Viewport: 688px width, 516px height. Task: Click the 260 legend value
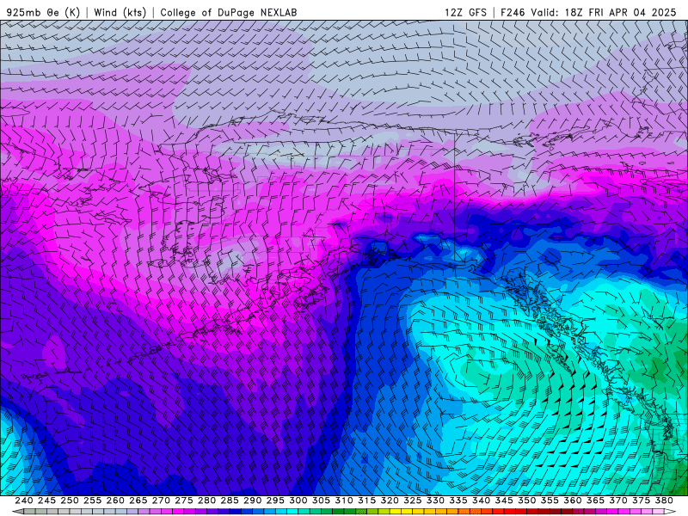115,501
